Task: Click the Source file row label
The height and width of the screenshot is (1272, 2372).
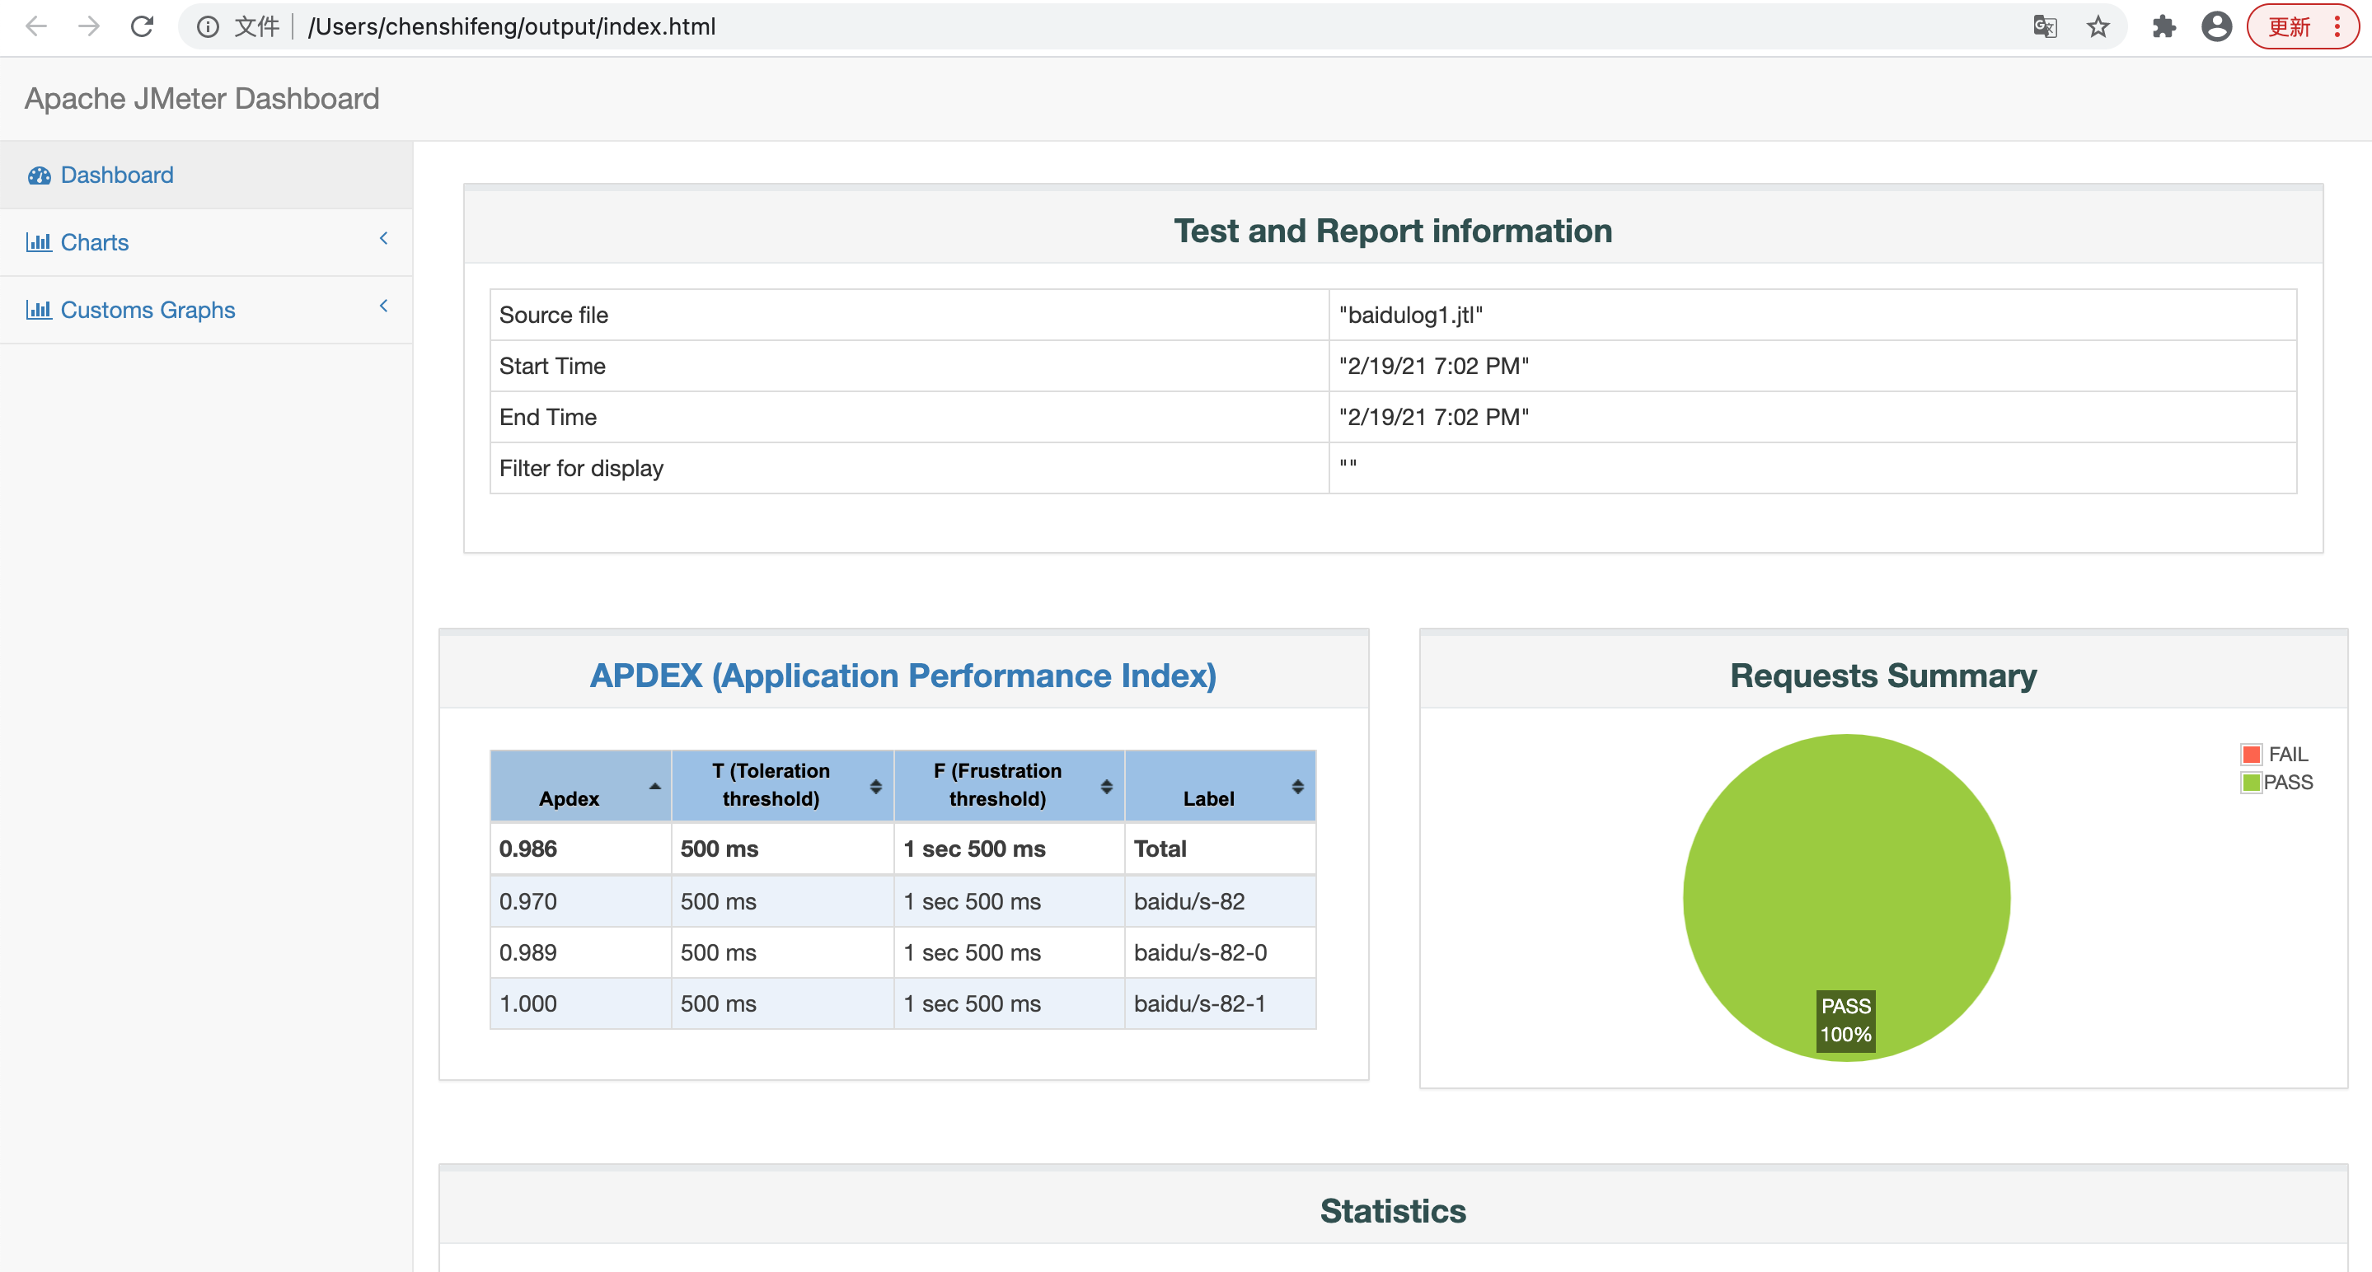Action: 553,315
